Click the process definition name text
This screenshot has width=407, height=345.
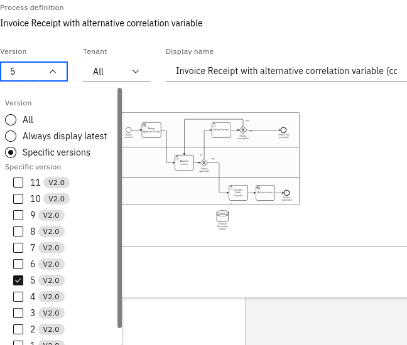tap(101, 23)
